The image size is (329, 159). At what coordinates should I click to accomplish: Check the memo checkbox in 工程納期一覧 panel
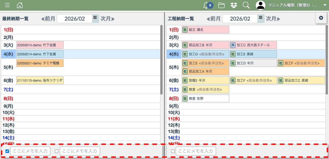(x=173, y=151)
